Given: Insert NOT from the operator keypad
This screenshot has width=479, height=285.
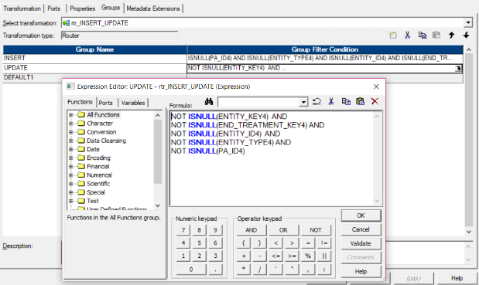Looking at the screenshot, I should 316,230.
